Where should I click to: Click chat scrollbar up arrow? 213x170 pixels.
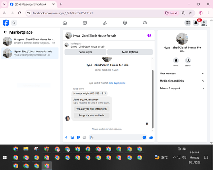click(x=153, y=59)
